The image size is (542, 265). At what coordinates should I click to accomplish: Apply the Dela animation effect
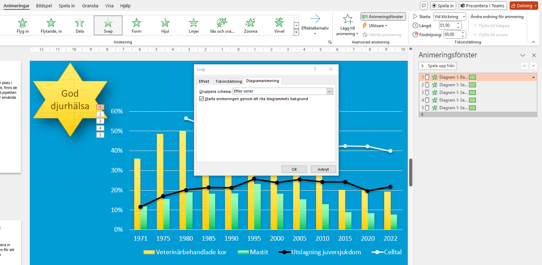[x=80, y=25]
